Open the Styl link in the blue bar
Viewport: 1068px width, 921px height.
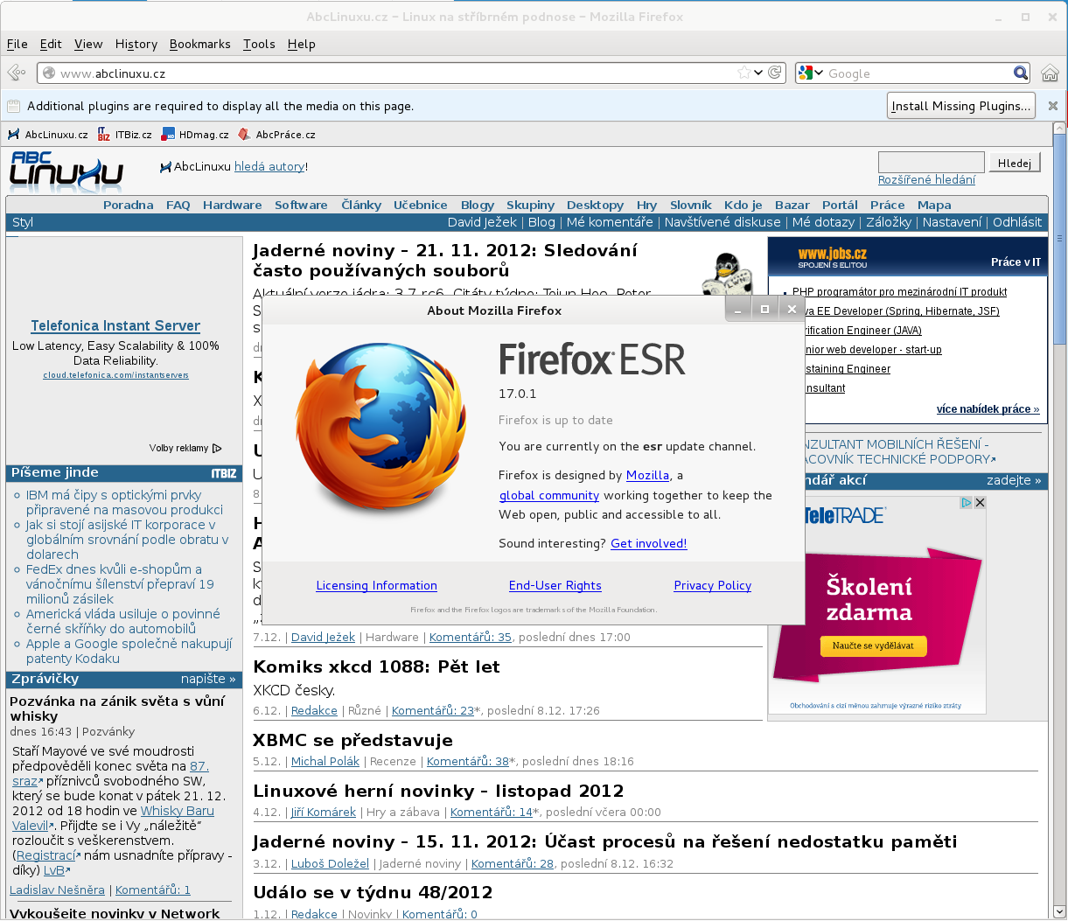pos(23,222)
